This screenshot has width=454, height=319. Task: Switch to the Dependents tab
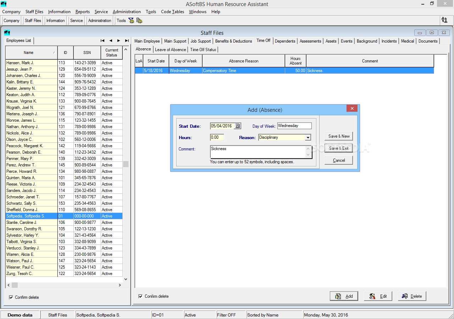point(285,41)
